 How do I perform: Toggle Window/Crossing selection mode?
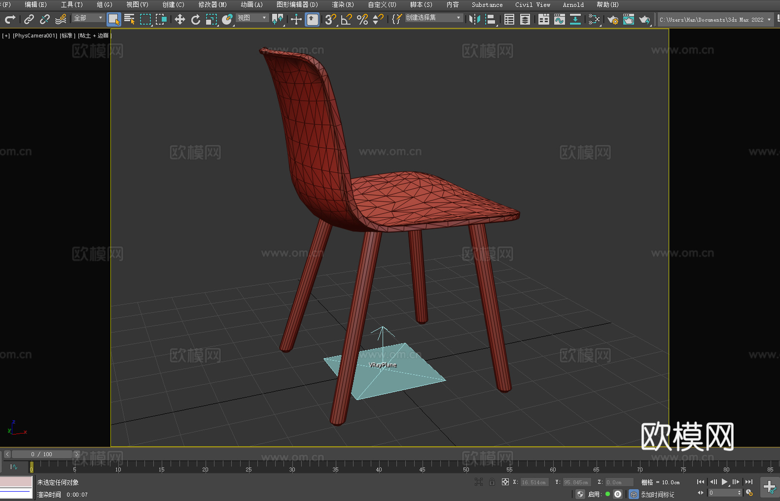161,19
